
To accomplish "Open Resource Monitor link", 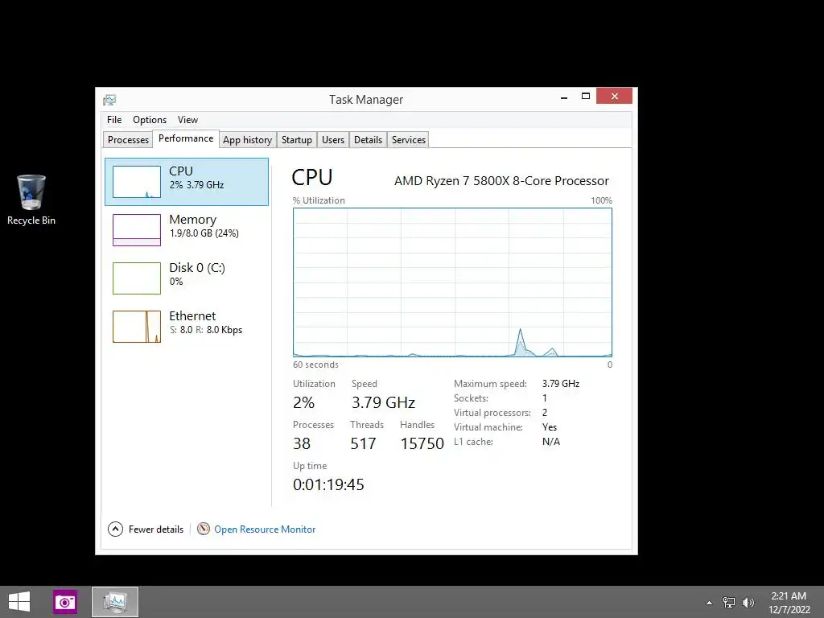I will pos(265,529).
